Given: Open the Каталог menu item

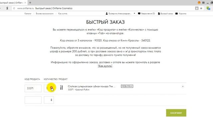Looking at the screenshot, I should pos(28,14).
